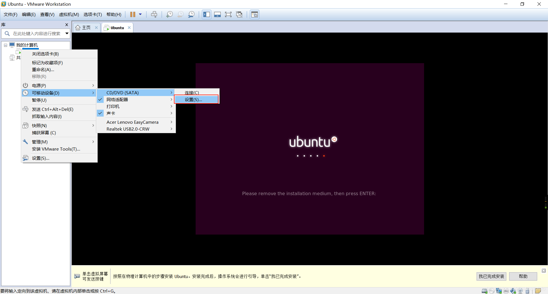The width and height of the screenshot is (548, 294).
Task: Click the home icon on 主页 tab
Action: pyautogui.click(x=78, y=28)
